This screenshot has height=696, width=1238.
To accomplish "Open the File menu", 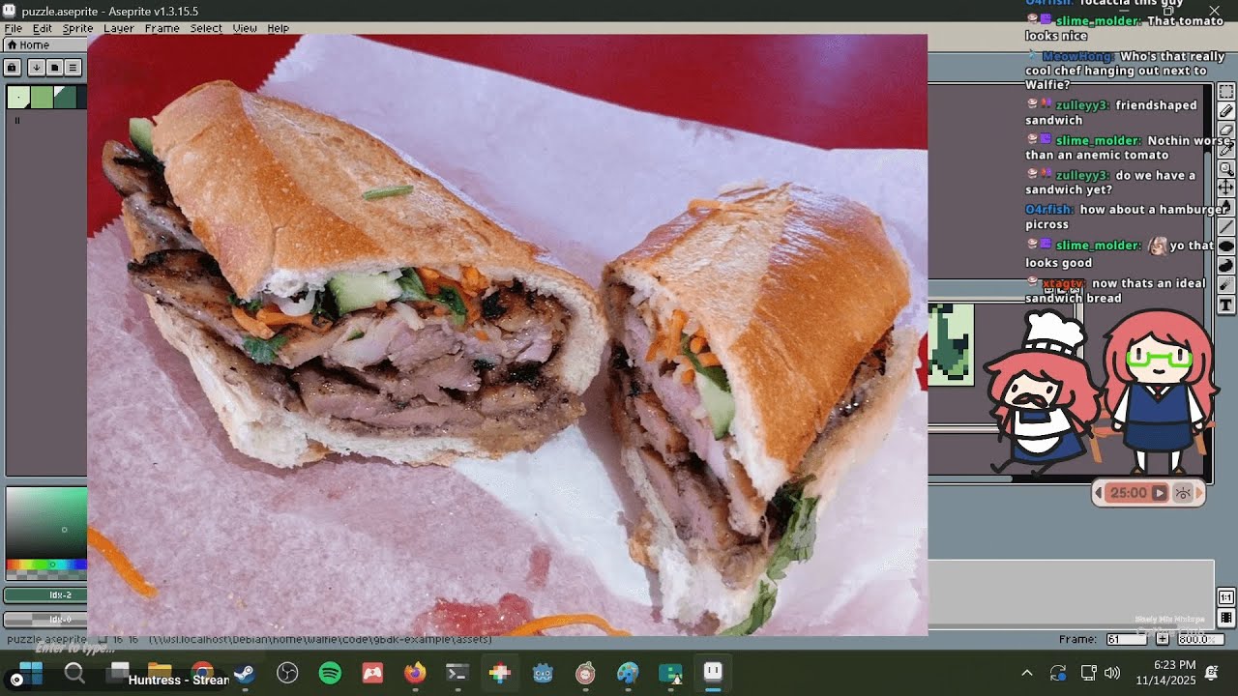I will 14,28.
